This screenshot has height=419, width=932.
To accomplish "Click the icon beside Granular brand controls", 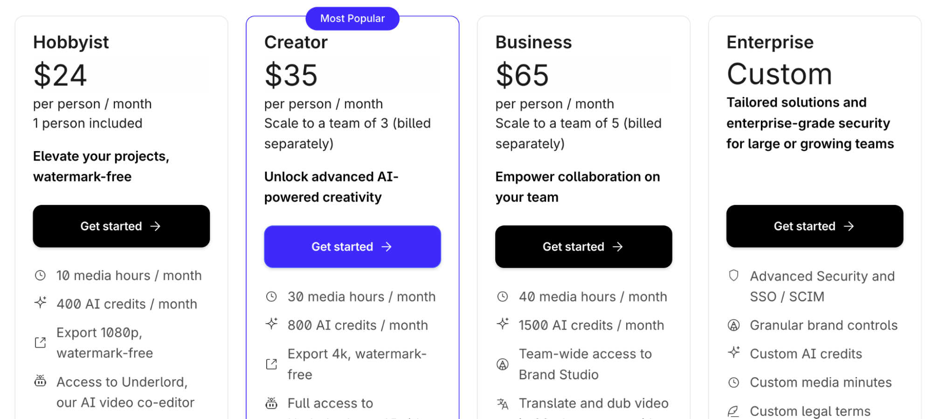I will [x=734, y=325].
